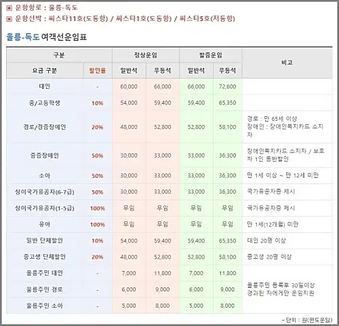Click 우등석 sub-header under 할증운임
Image resolution: width=339 pixels, height=326 pixels.
[x=228, y=71]
